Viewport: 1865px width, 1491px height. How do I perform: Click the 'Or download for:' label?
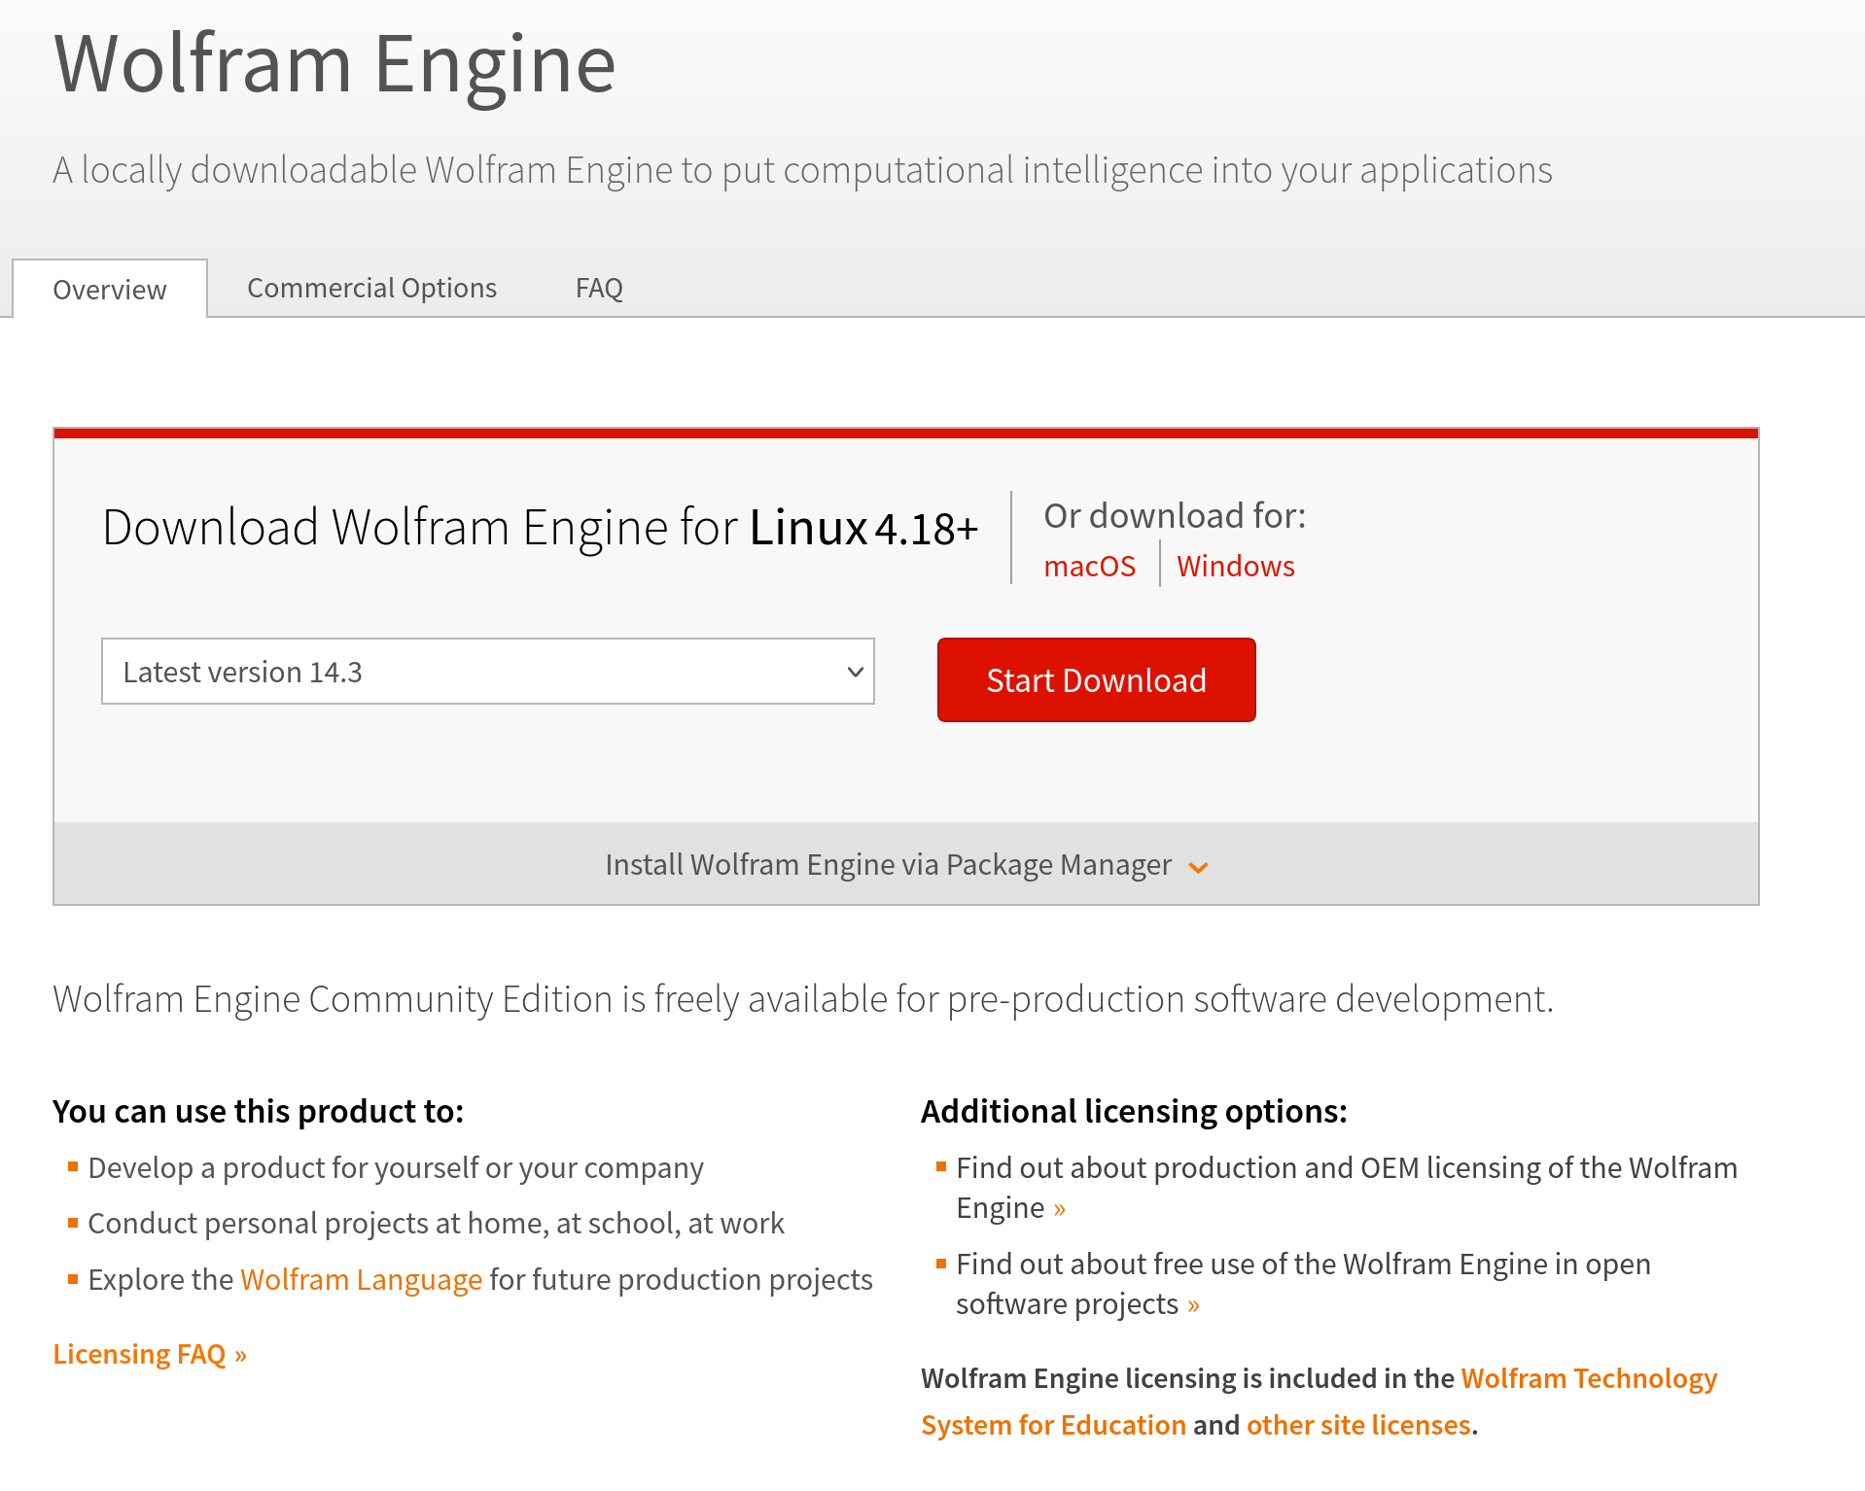[1175, 515]
